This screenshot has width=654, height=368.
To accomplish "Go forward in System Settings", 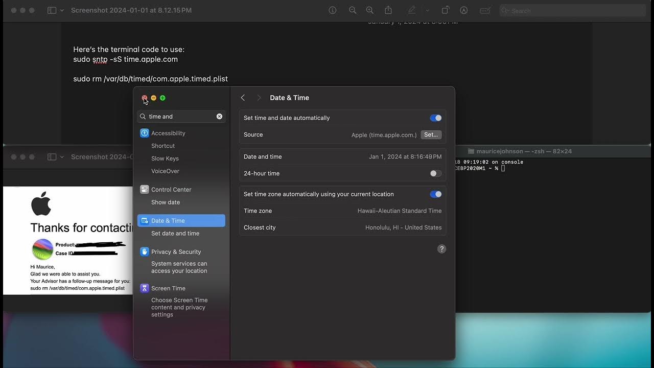I will click(x=259, y=98).
